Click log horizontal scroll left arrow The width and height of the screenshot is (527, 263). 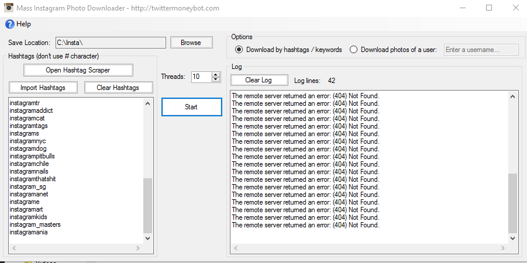click(x=236, y=248)
